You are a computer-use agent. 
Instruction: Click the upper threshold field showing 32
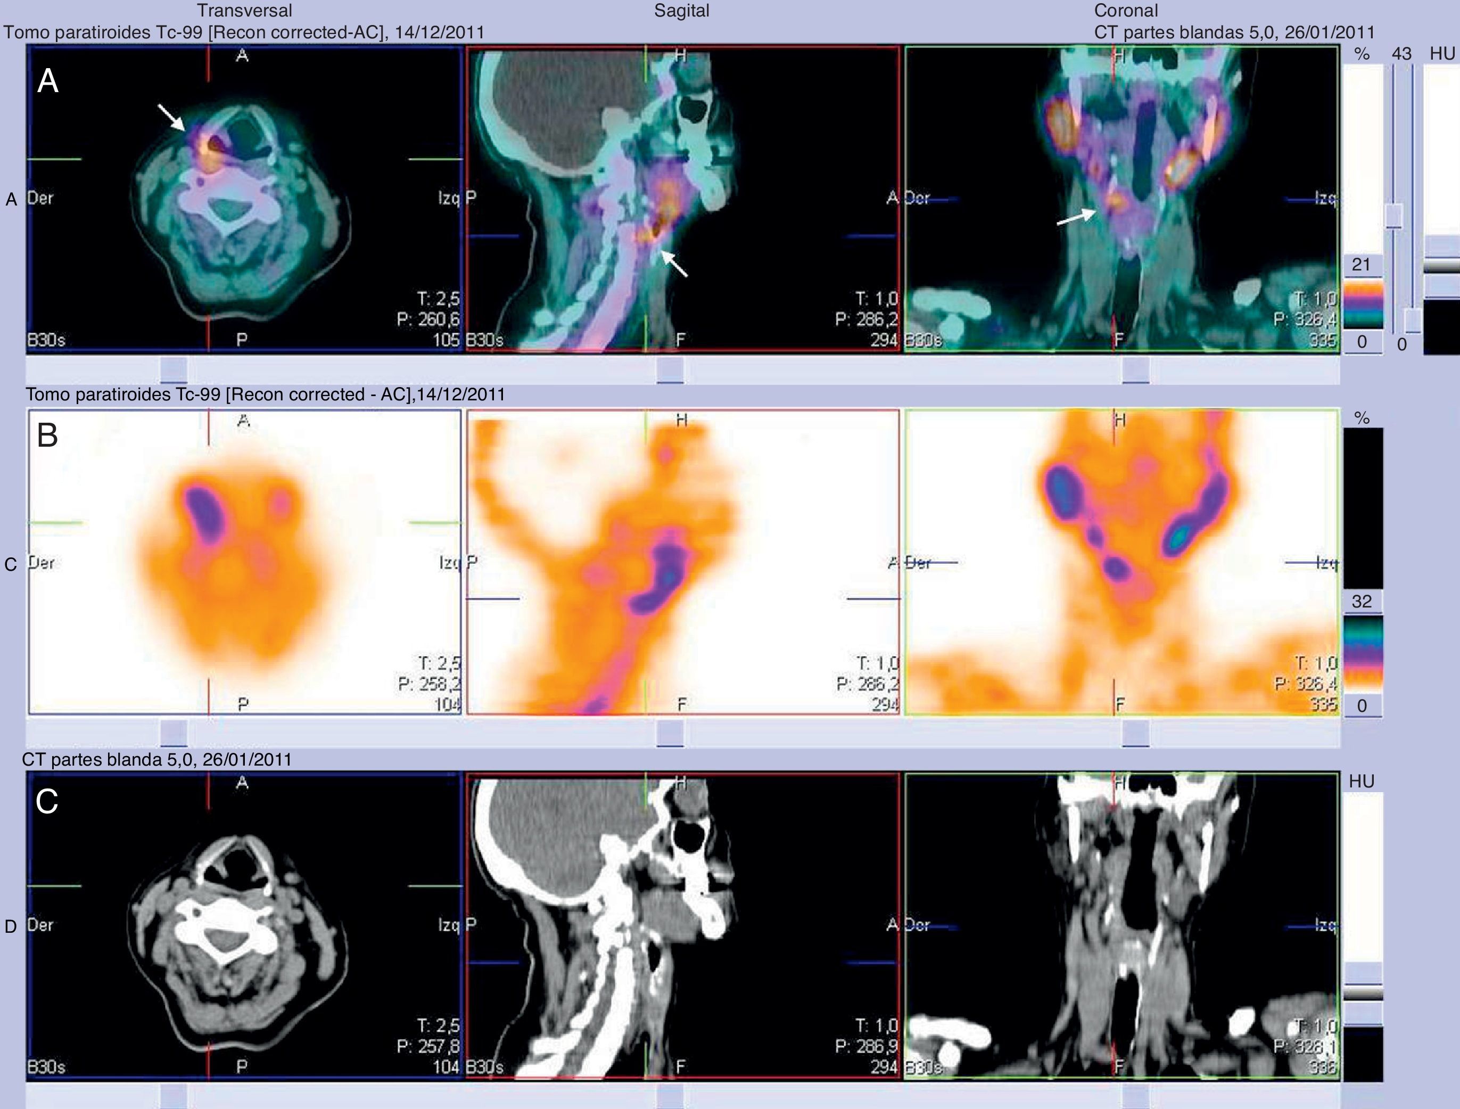point(1363,602)
